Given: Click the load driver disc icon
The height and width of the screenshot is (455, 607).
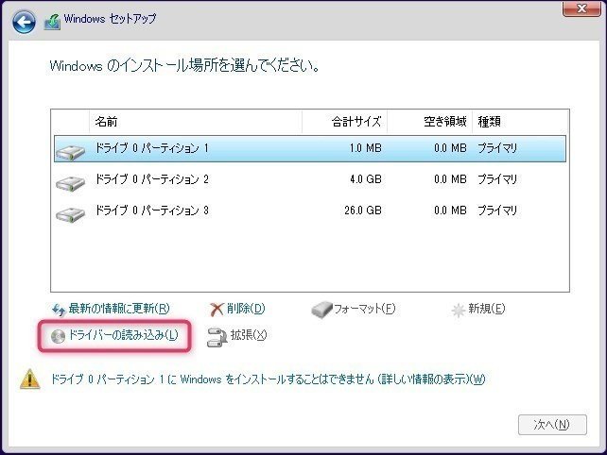Looking at the screenshot, I should [58, 336].
